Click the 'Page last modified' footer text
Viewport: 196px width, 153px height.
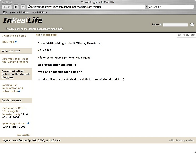[31, 140]
